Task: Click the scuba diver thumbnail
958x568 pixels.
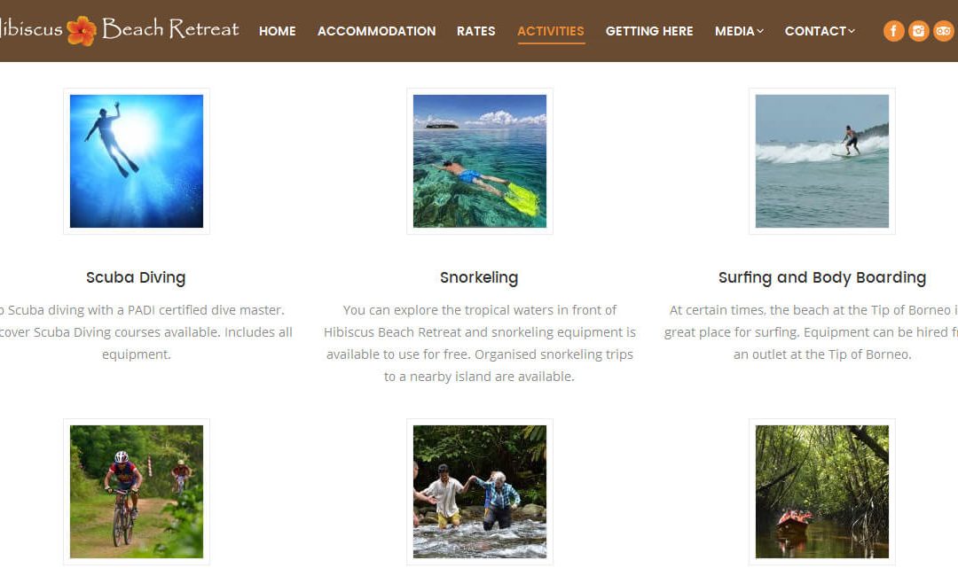Action: click(137, 161)
